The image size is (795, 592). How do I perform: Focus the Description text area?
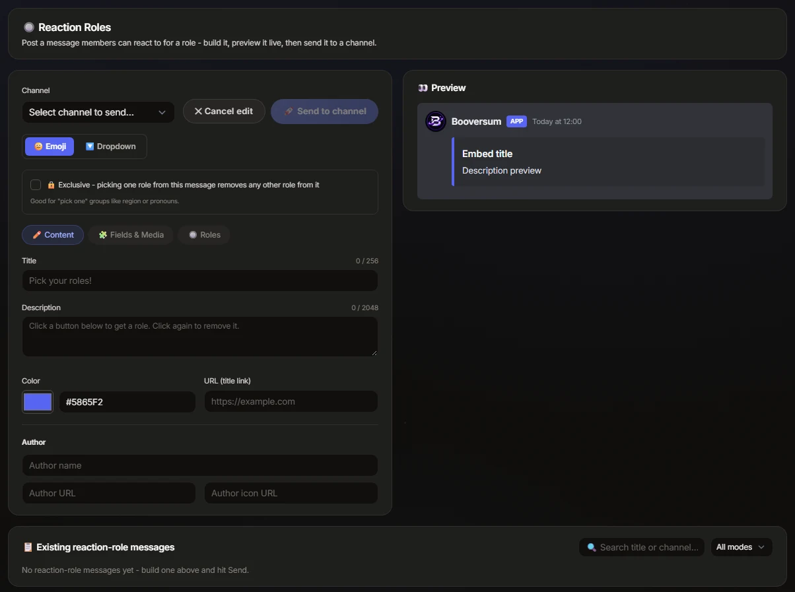point(200,337)
